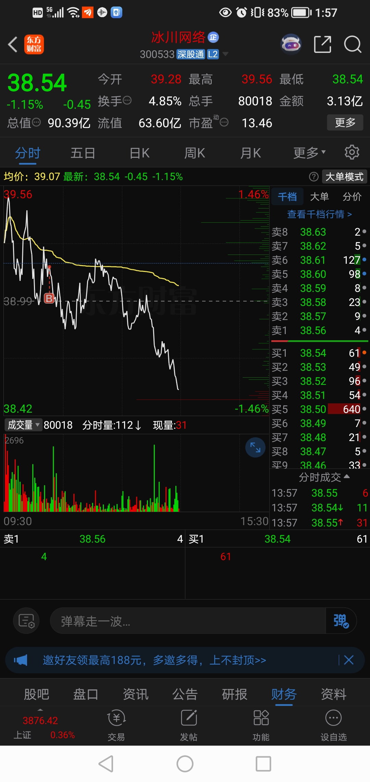Tap the megaphone announcement icon
This screenshot has width=370, height=782.
pos(21,660)
